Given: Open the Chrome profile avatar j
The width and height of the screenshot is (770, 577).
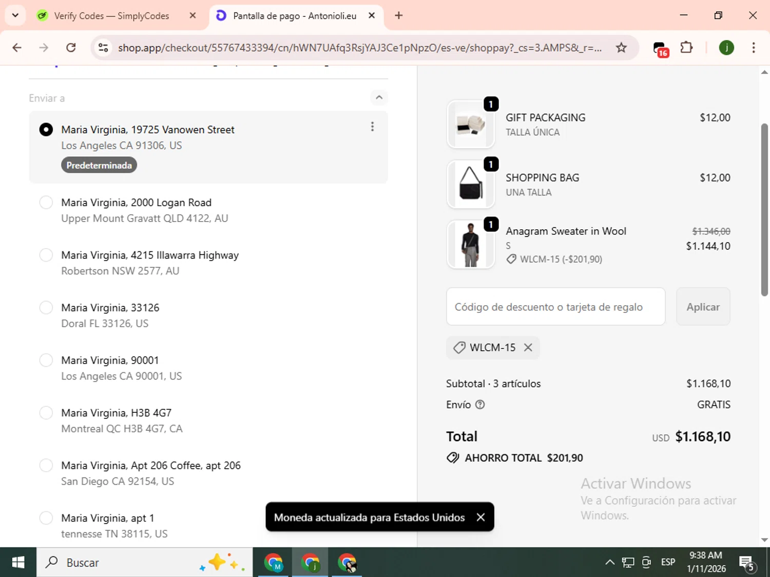Looking at the screenshot, I should point(726,48).
